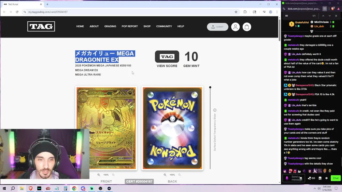This screenshot has height=192, width=342.
Task: Close the TAG Portal tab
Action: pyautogui.click(x=41, y=4)
